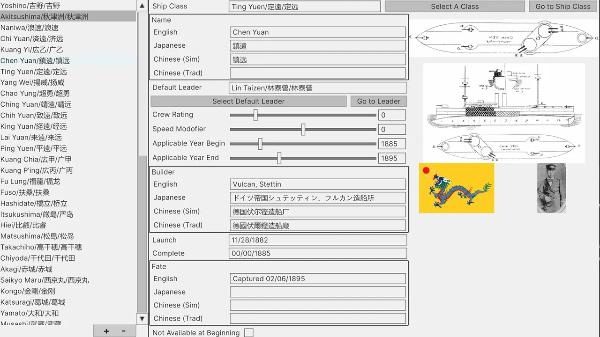Click the ship list vertical scrollbar thumb
This screenshot has height=337, width=600.
[142, 83]
